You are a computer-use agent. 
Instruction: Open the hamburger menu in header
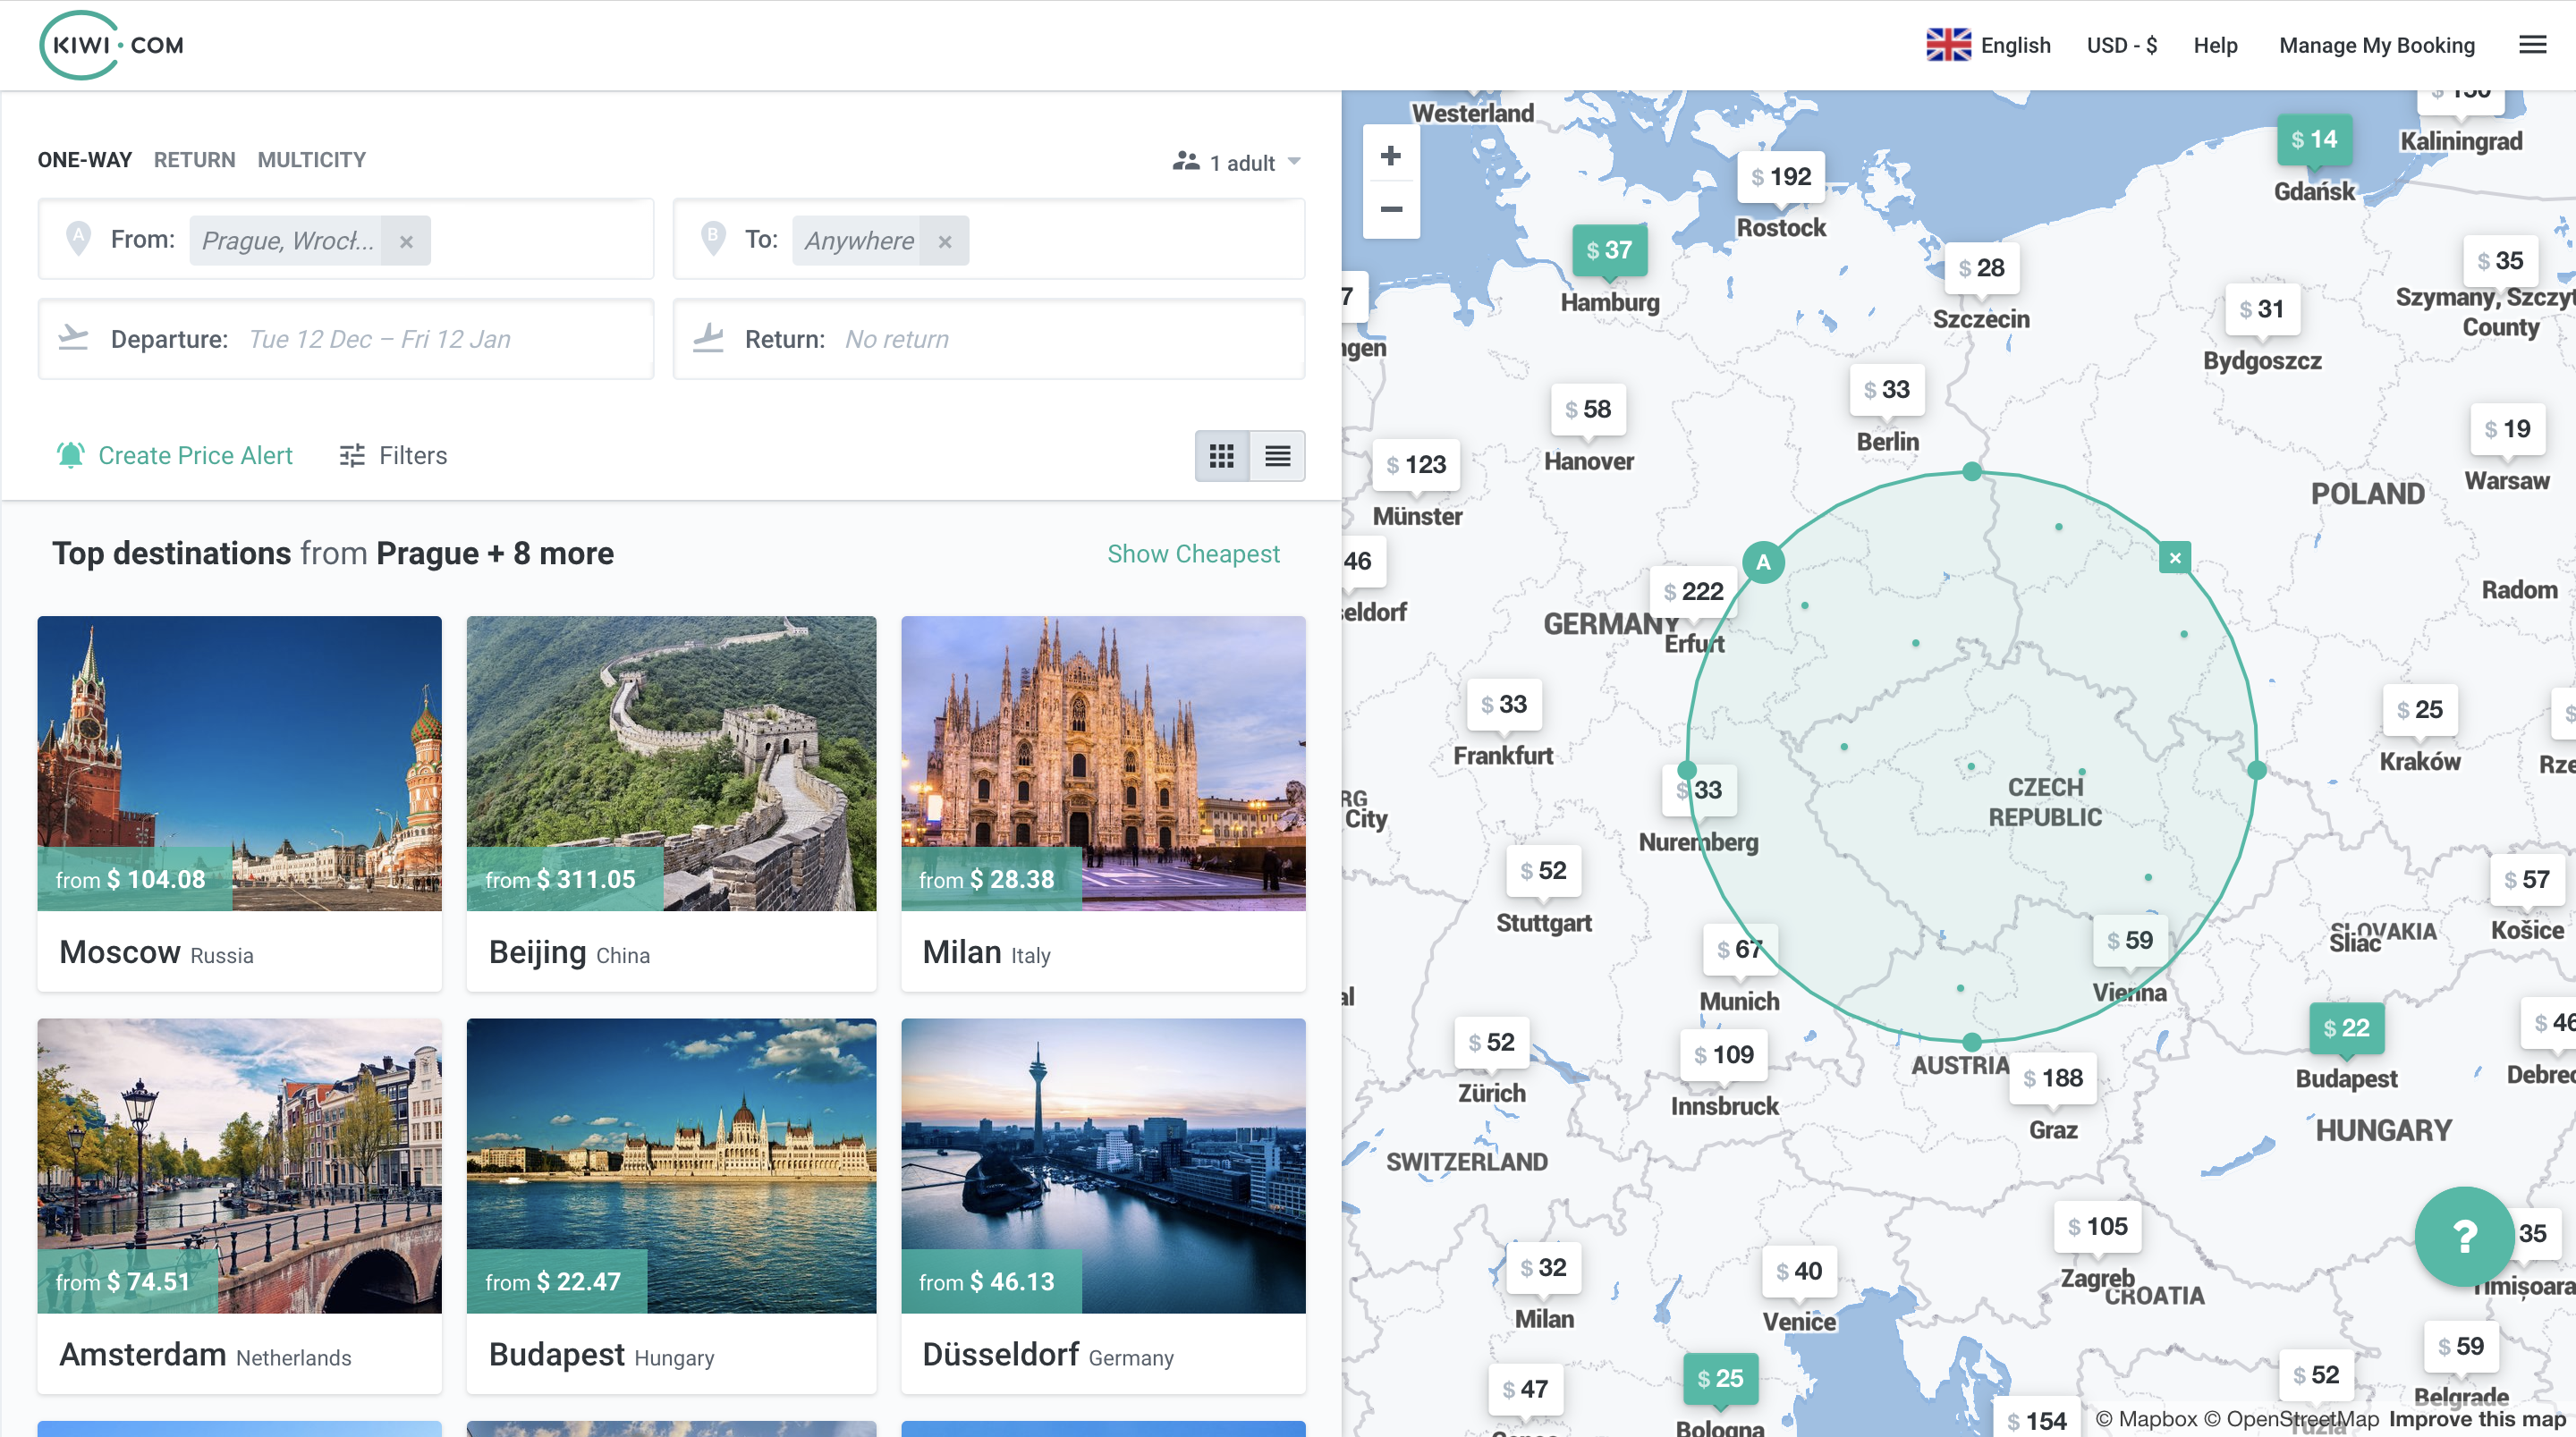click(2532, 45)
